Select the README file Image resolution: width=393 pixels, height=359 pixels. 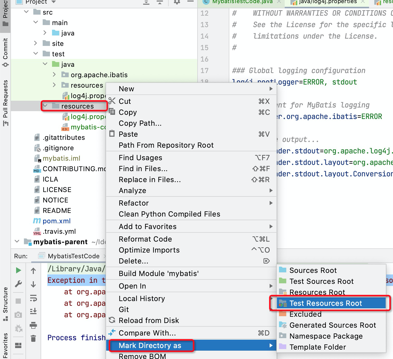click(x=57, y=211)
